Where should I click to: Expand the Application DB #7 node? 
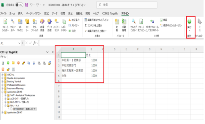pyautogui.click(x=3, y=112)
